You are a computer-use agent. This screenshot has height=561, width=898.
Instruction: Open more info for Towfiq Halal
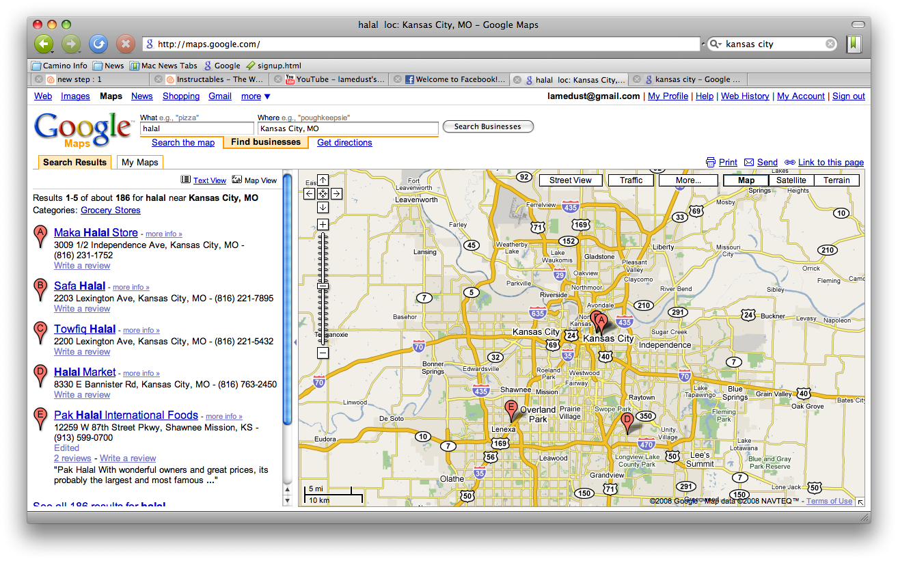tap(141, 331)
